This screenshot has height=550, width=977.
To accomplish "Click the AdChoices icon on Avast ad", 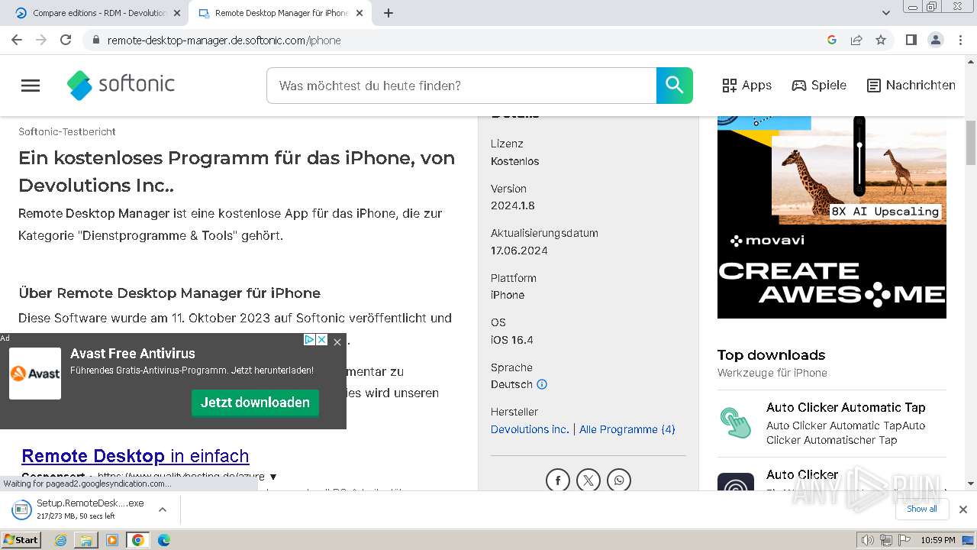I will (310, 340).
